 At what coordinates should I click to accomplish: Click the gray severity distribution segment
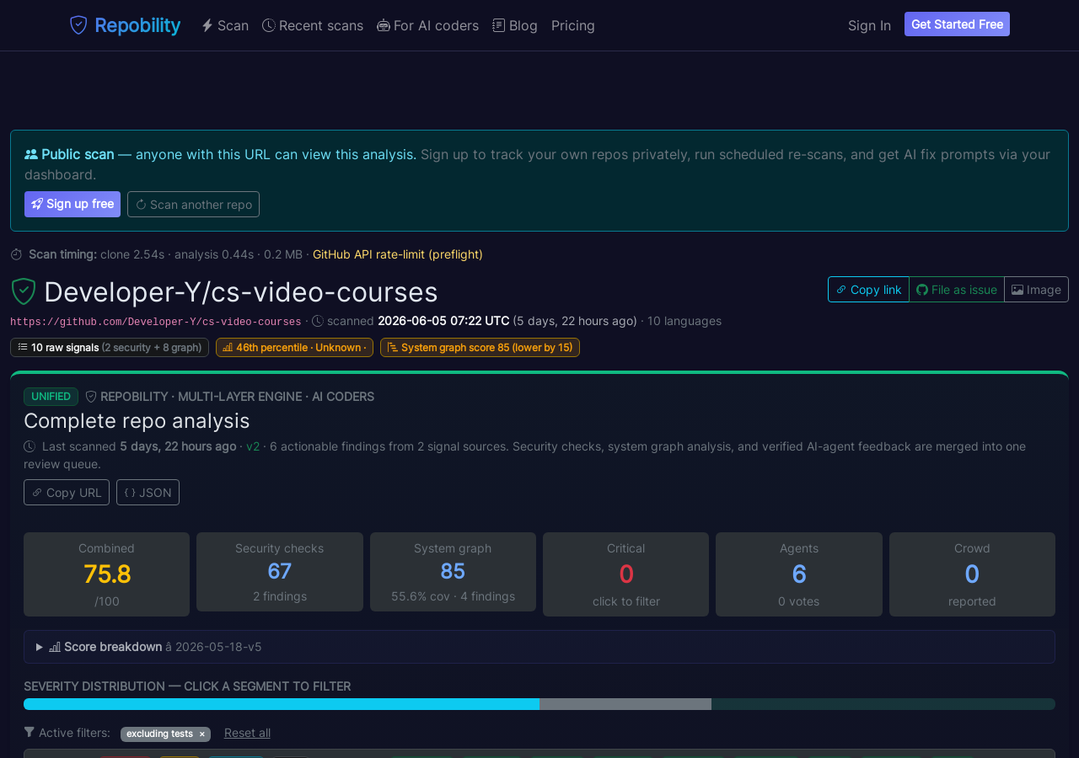[x=625, y=704]
